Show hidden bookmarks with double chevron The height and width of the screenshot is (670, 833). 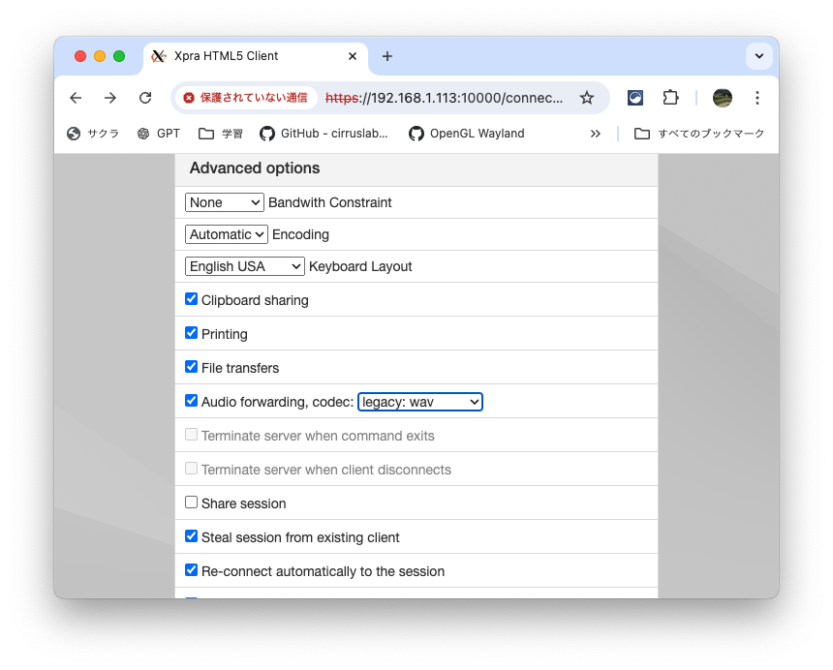pos(595,134)
